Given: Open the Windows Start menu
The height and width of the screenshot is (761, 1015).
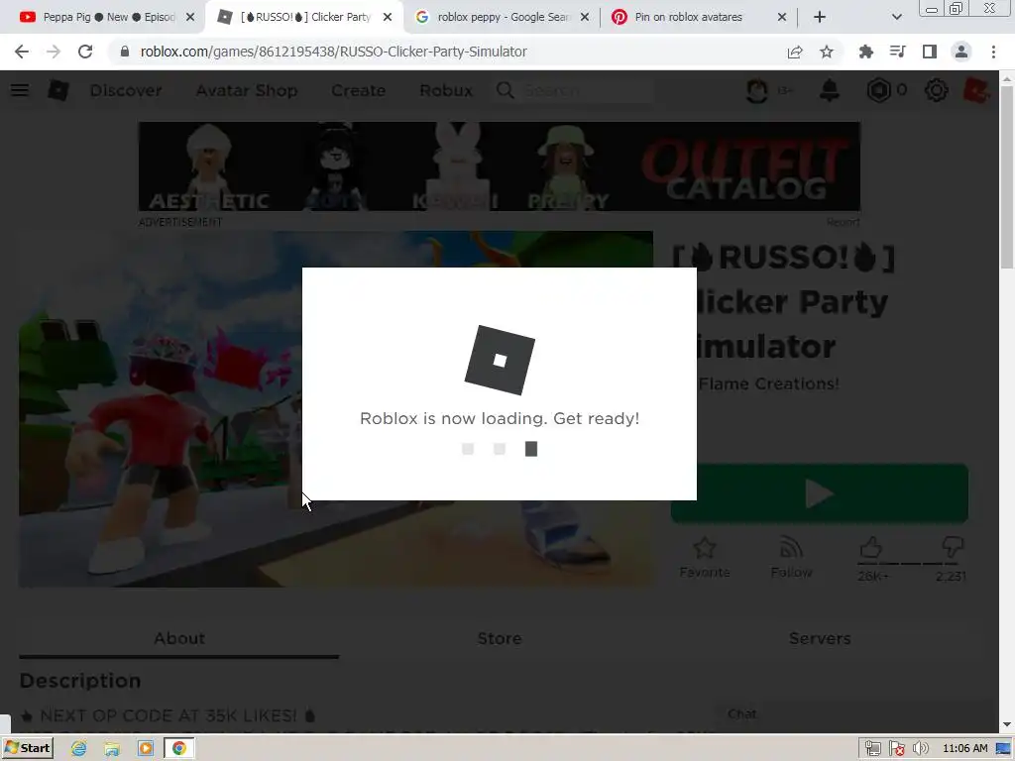Looking at the screenshot, I should 27,748.
